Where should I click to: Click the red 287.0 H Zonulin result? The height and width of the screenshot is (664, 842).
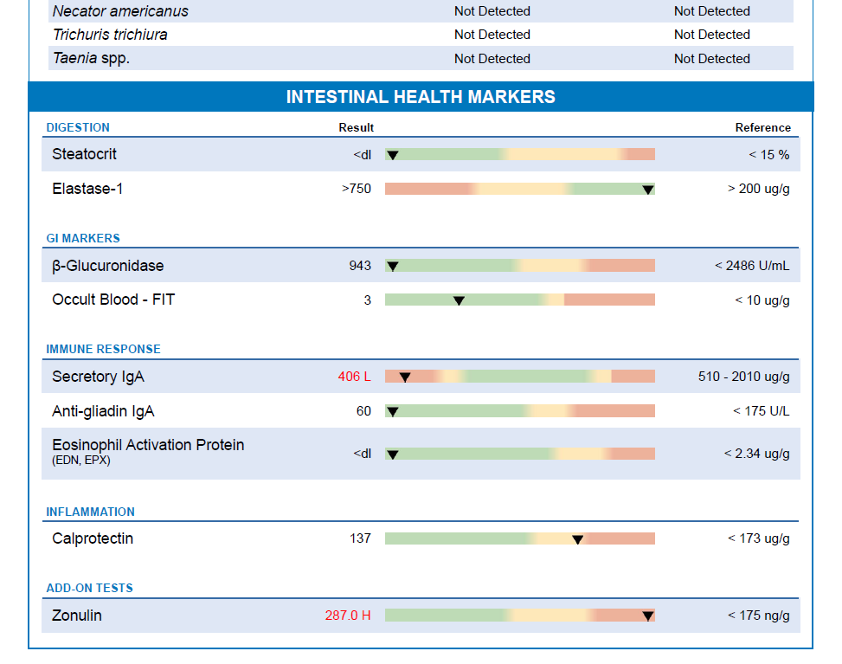pos(348,616)
